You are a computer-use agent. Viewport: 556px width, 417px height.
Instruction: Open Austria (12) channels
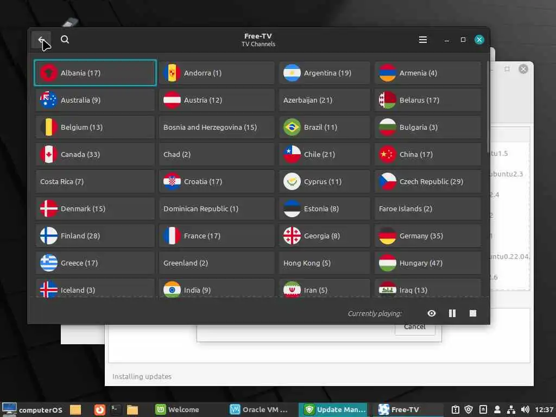pyautogui.click(x=217, y=100)
